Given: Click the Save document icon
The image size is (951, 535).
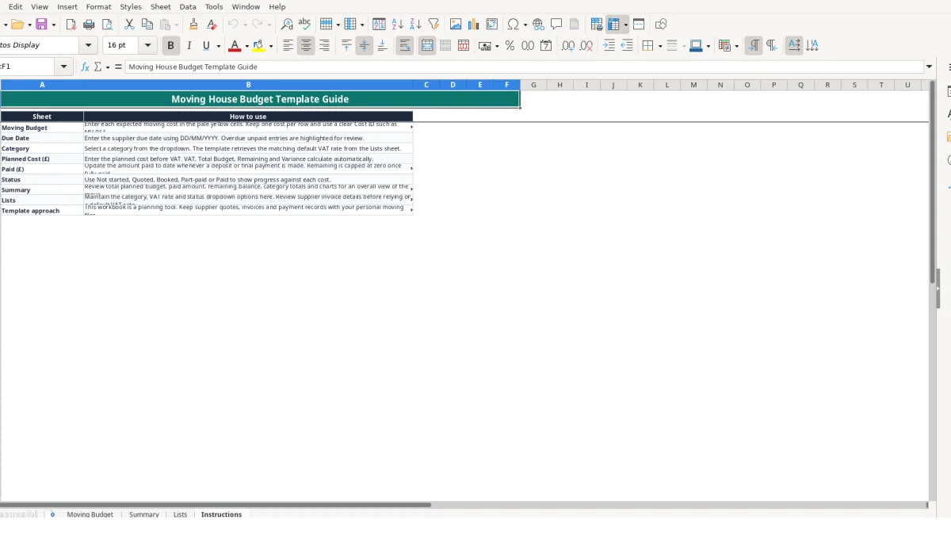Looking at the screenshot, I should click(x=41, y=25).
